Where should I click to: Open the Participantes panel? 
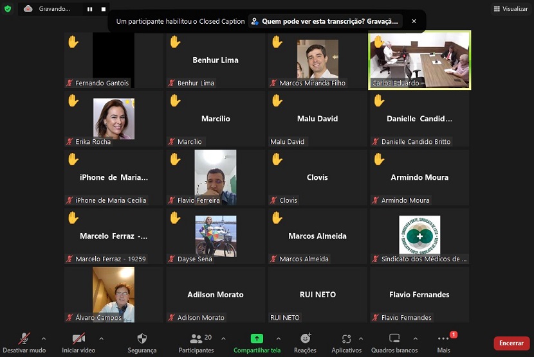click(x=196, y=338)
